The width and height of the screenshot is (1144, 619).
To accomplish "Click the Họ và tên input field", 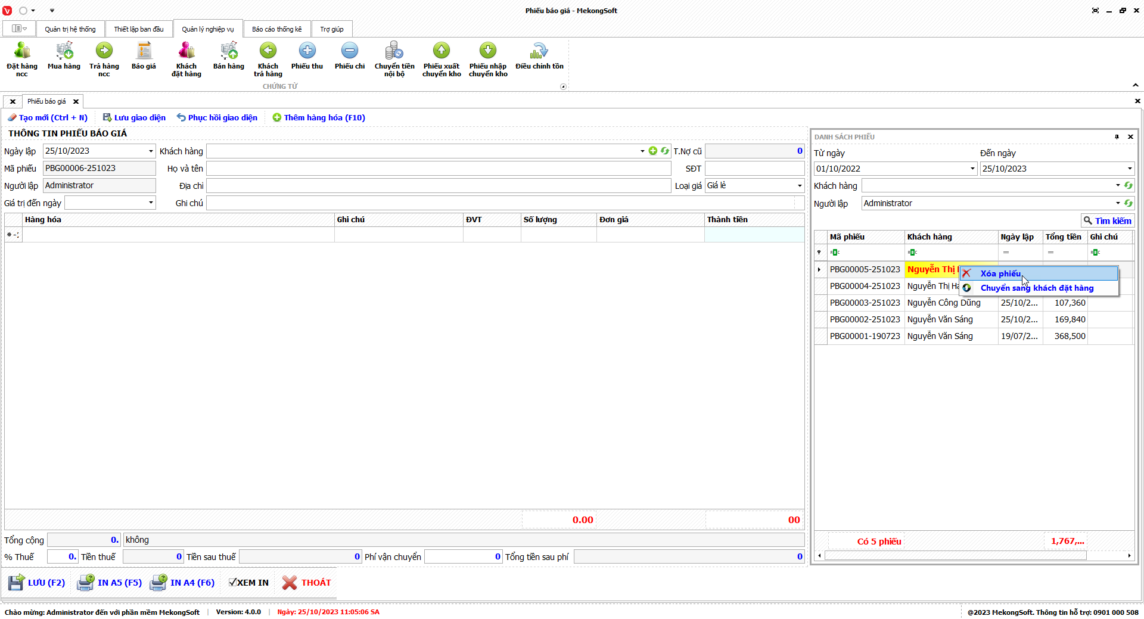I will tap(439, 169).
